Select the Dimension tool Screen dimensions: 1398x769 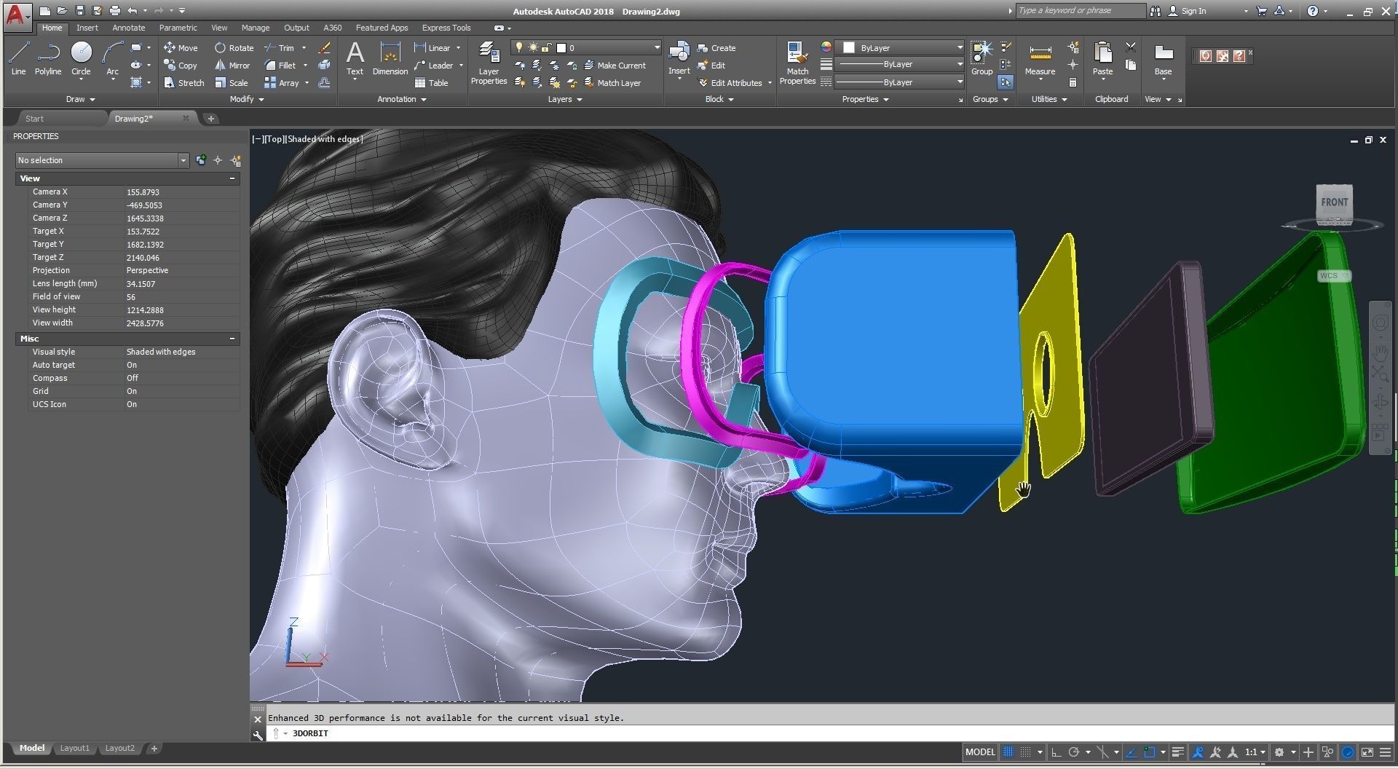[390, 58]
